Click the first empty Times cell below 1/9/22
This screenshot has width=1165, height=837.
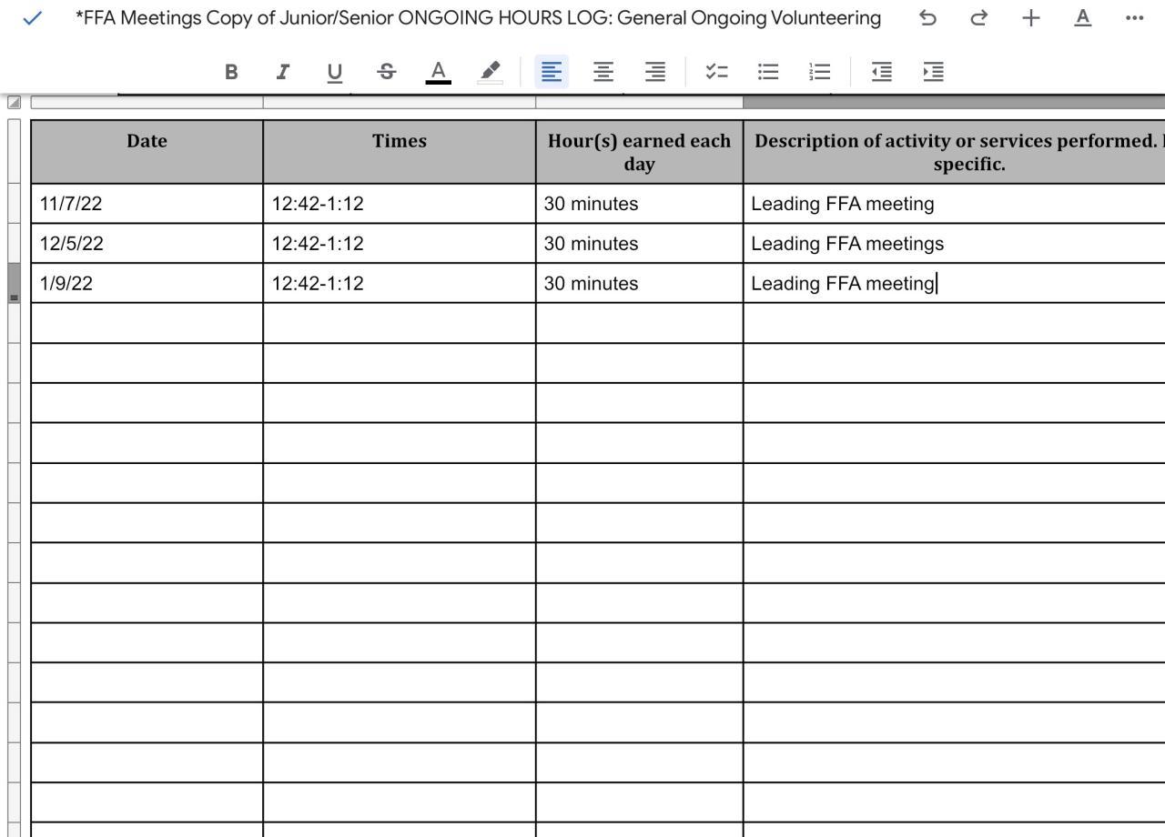point(400,323)
